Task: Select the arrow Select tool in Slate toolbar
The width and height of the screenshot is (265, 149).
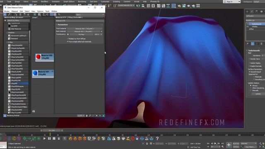Action: (5, 14)
